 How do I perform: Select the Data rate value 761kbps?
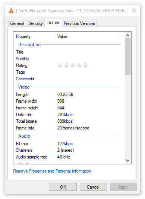[65, 115]
